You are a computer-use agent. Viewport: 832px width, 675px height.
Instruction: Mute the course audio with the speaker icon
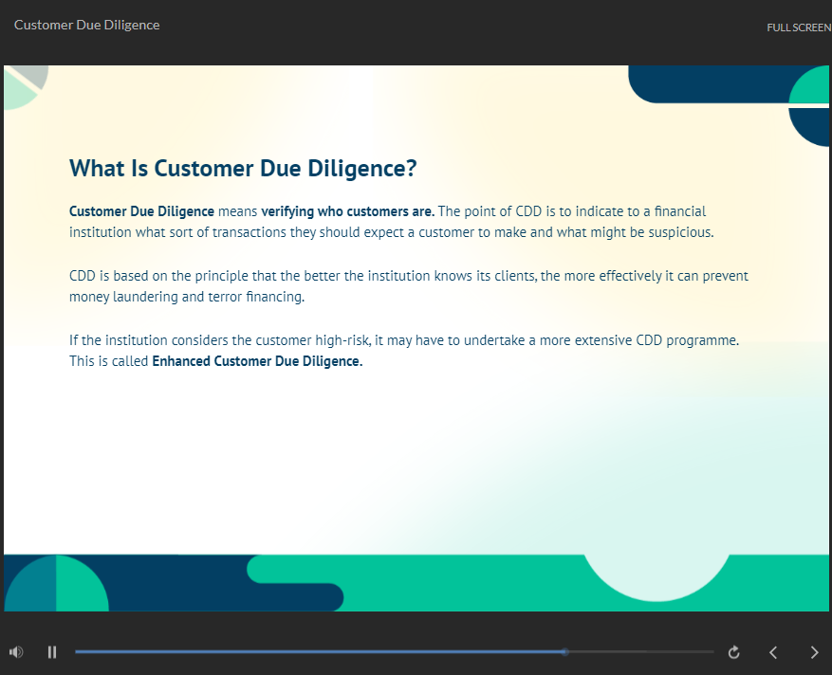[x=16, y=652]
